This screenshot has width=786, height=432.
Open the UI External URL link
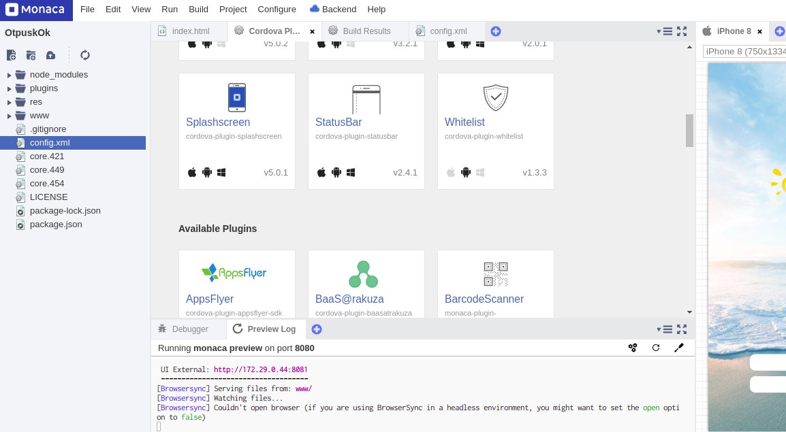tap(261, 369)
